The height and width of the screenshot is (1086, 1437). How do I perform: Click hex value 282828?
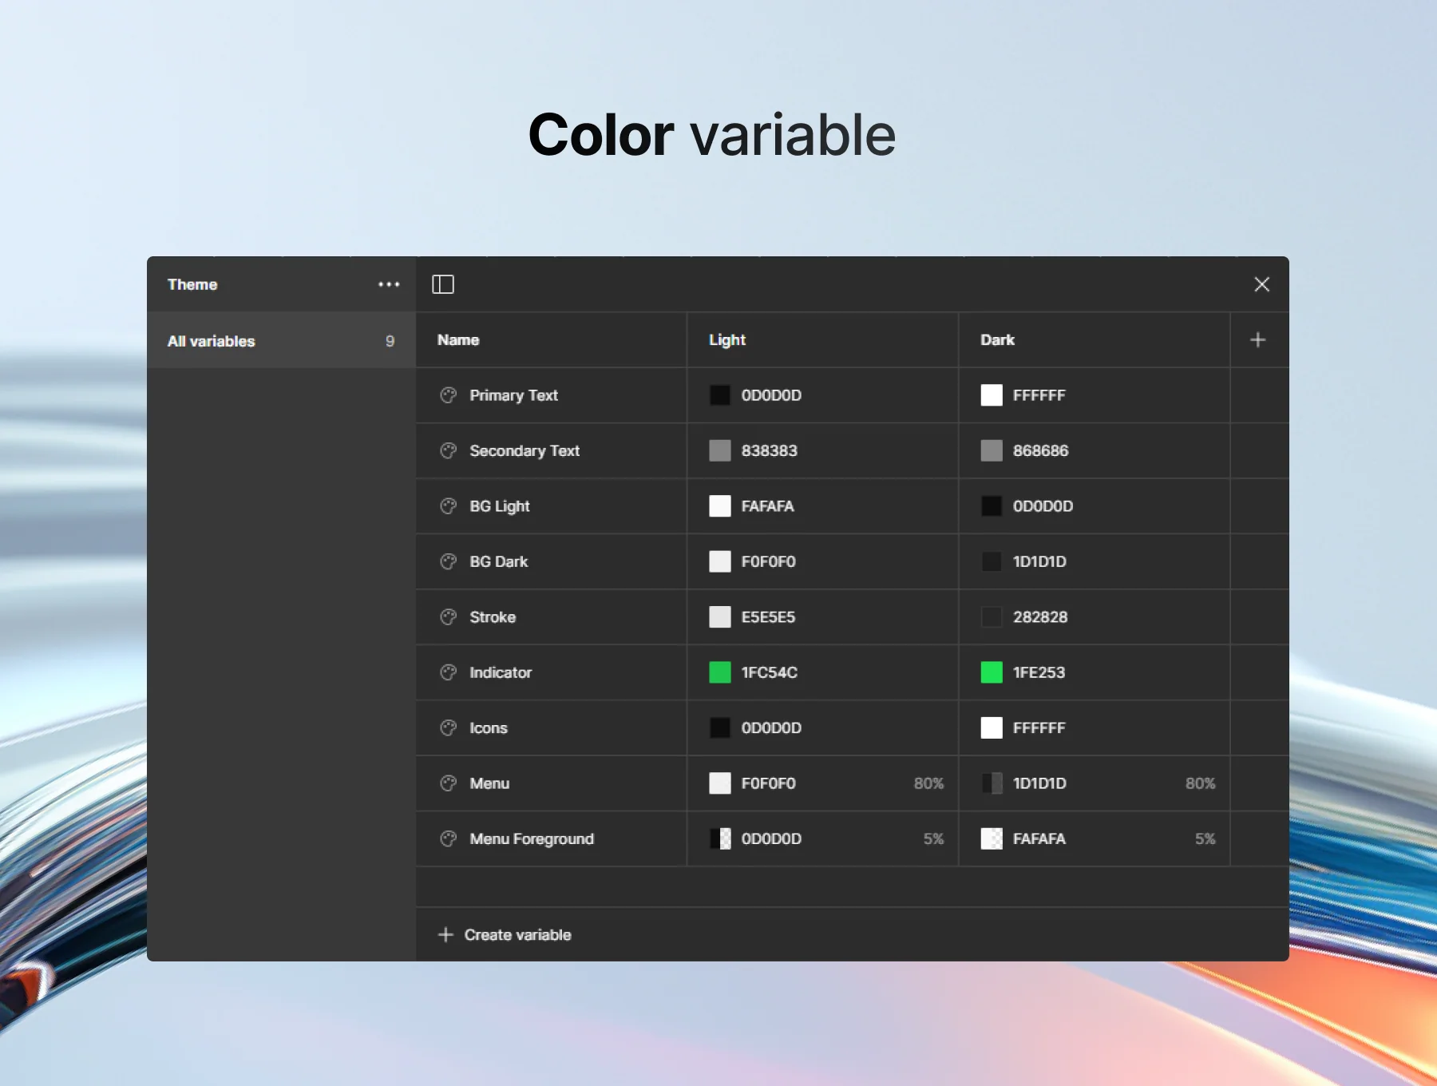(x=1040, y=617)
